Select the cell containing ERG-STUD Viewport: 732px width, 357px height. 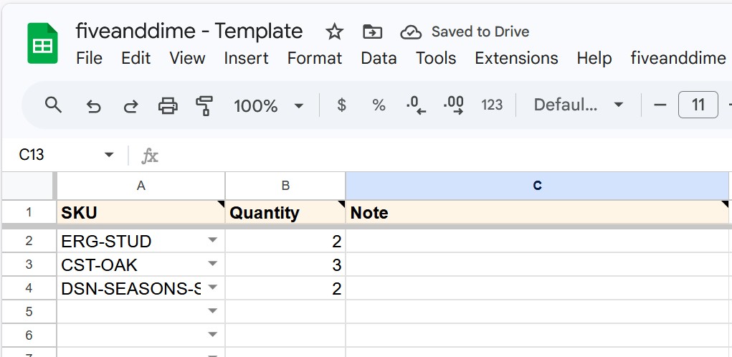tap(141, 241)
